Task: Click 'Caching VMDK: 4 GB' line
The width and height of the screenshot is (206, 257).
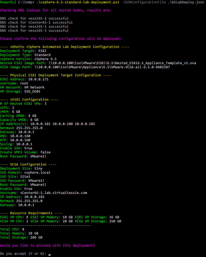Action: (x=18, y=116)
